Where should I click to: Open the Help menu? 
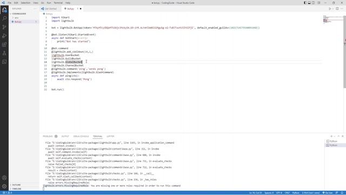pos(68,3)
